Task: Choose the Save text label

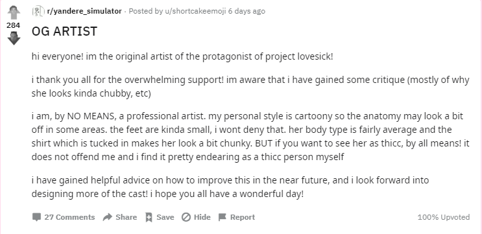Action: pos(165,217)
